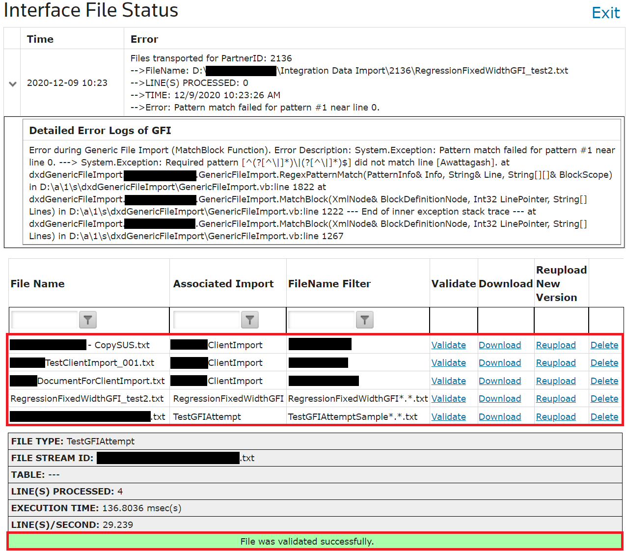The image size is (626, 551).
Task: Focus the FileName Filter text box
Action: (322, 320)
